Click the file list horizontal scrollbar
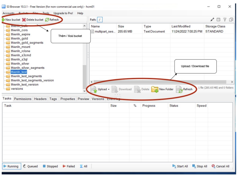The height and width of the screenshot is (176, 237). coord(158,82)
